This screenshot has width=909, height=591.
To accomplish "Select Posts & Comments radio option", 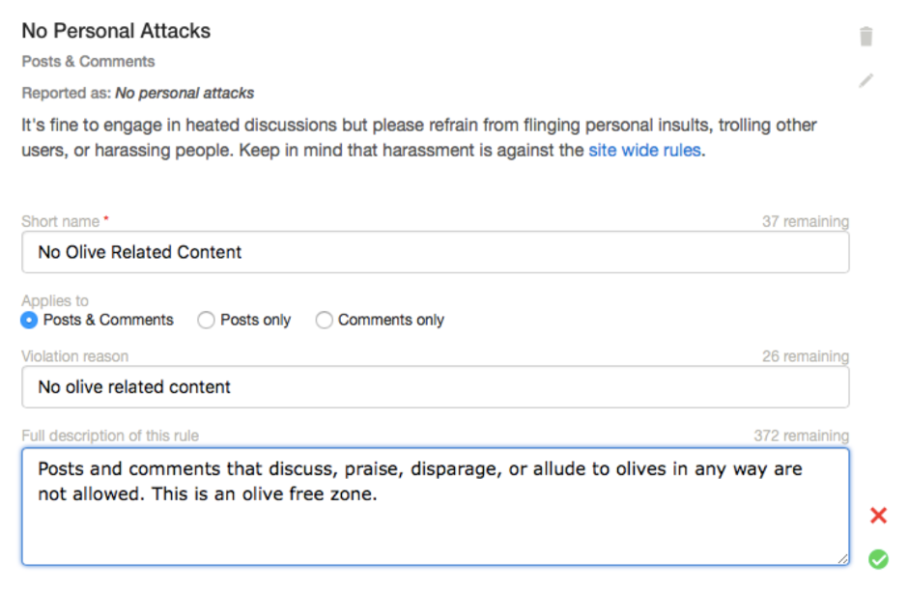I will (x=30, y=320).
